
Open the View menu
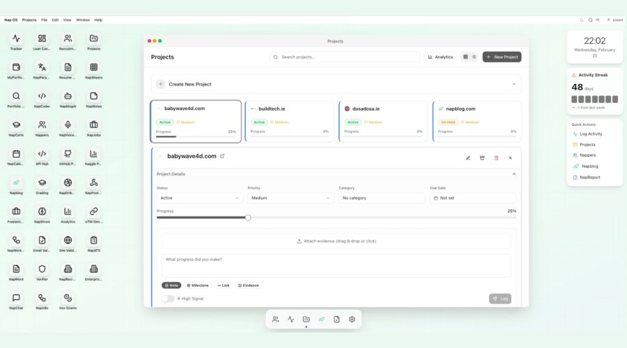(67, 20)
